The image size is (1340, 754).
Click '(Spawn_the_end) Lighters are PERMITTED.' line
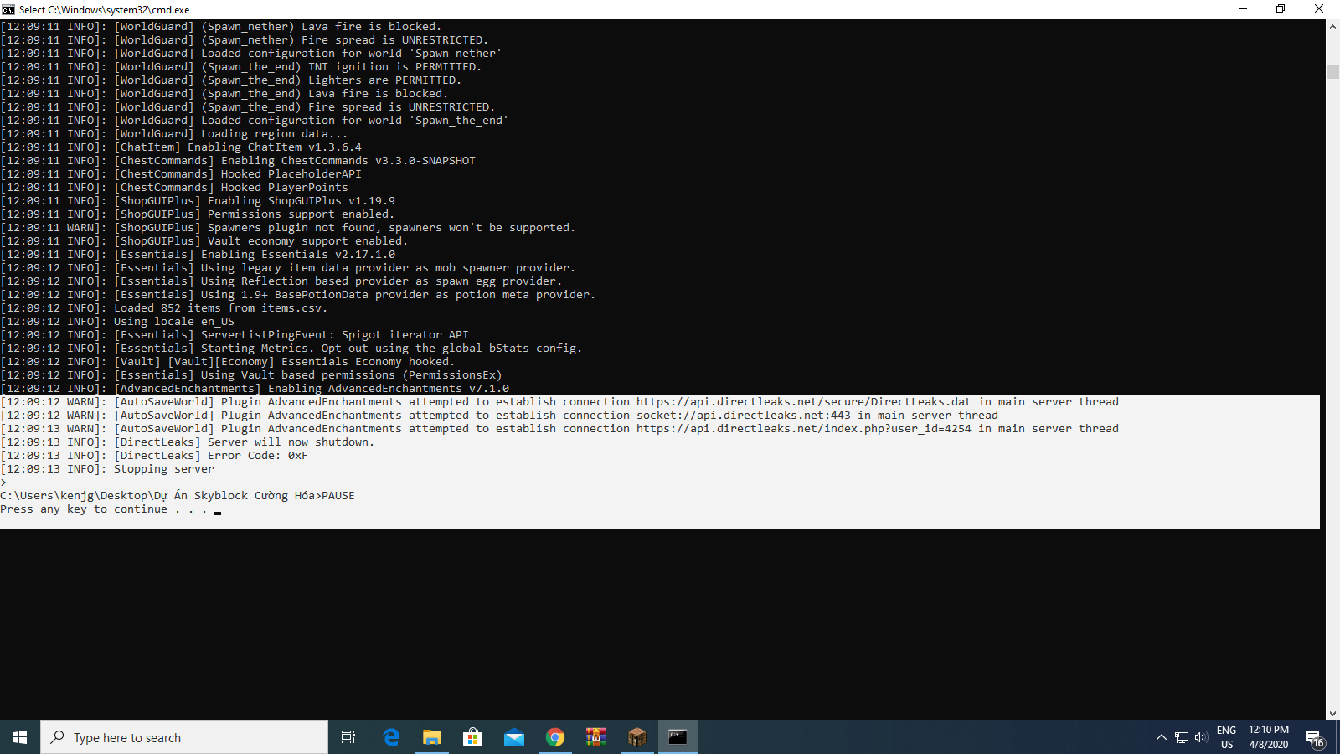230,80
